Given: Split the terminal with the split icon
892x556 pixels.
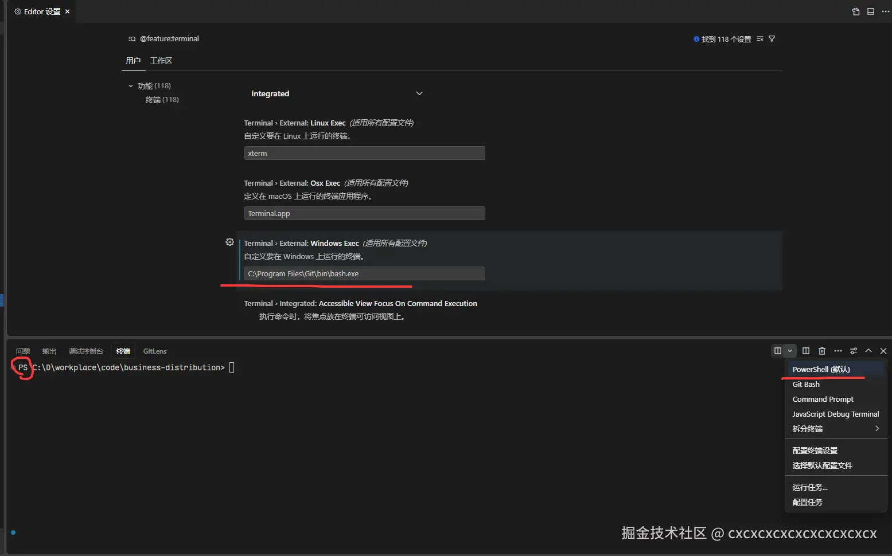Looking at the screenshot, I should point(805,351).
